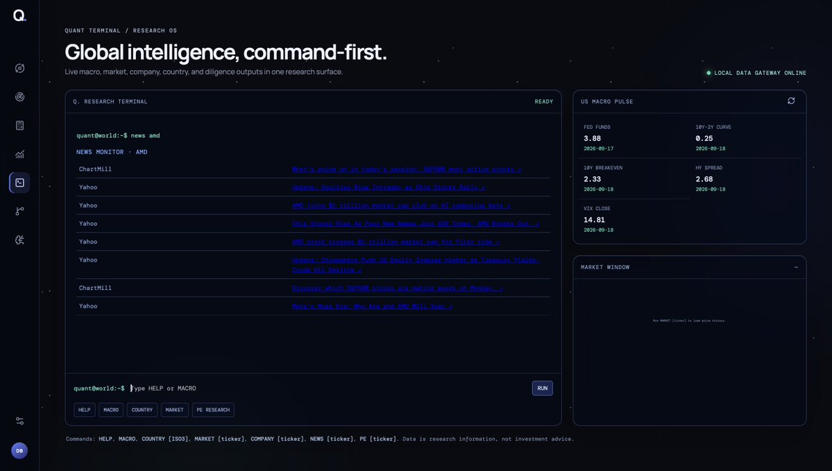Viewport: 832px width, 471px height.
Task: Click the Q logo in the sidebar
Action: click(x=19, y=16)
